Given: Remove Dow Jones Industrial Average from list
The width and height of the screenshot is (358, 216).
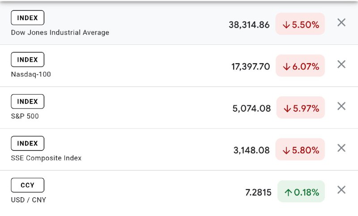Looking at the screenshot, I should 341,22.
